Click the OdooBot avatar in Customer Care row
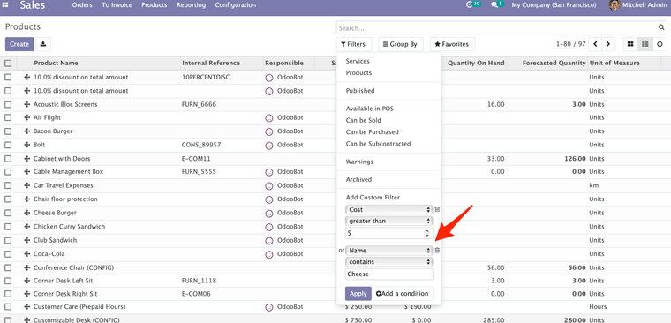The width and height of the screenshot is (671, 323). [269, 307]
